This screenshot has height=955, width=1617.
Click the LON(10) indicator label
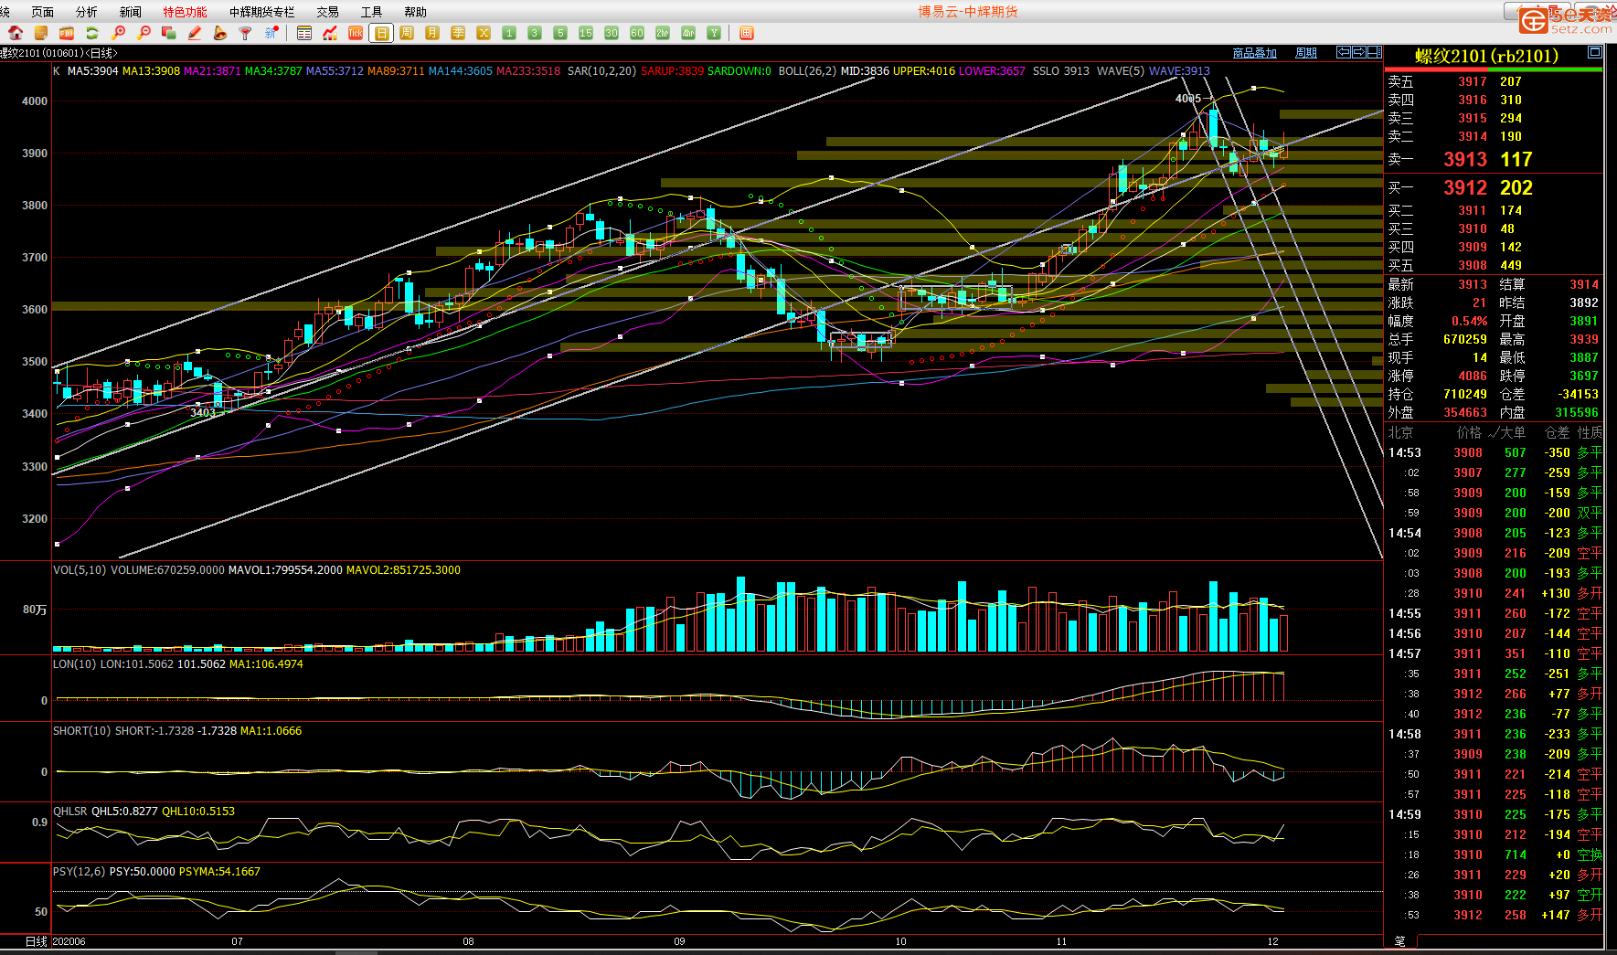[75, 664]
